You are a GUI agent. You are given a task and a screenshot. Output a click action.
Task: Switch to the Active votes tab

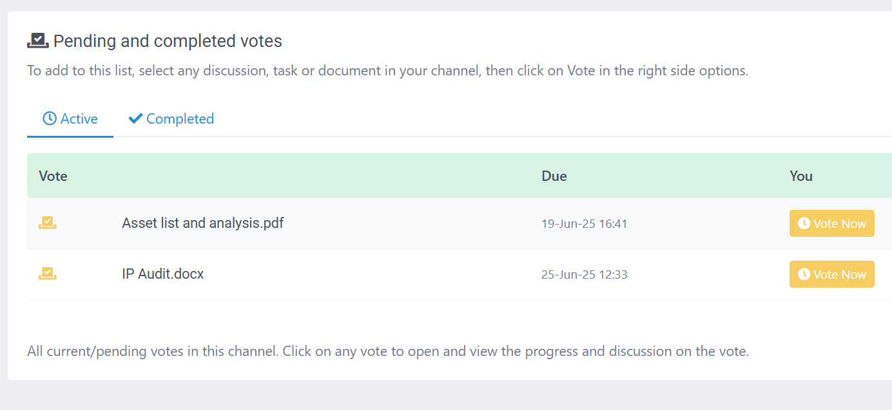tap(70, 119)
